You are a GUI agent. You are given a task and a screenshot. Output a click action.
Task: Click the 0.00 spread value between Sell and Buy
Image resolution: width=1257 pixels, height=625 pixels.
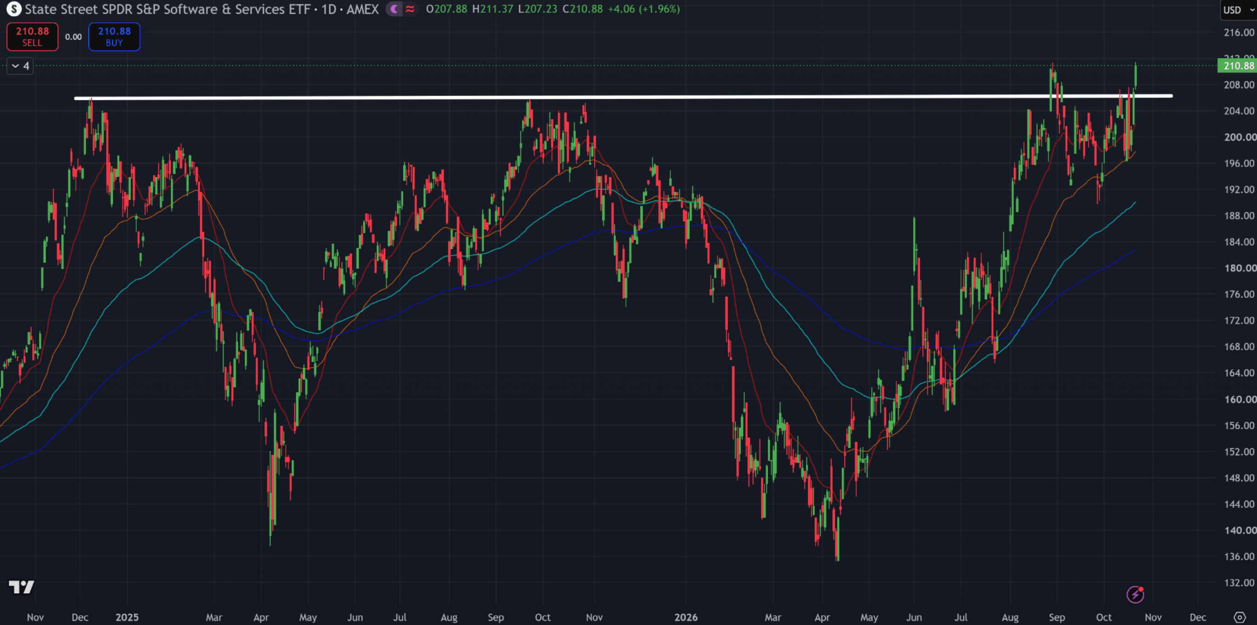pyautogui.click(x=73, y=37)
